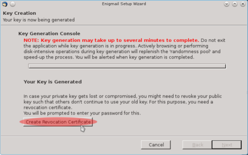This screenshot has width=248, height=155.
Task: Click the red NOTE warning text
Action: pyautogui.click(x=111, y=40)
